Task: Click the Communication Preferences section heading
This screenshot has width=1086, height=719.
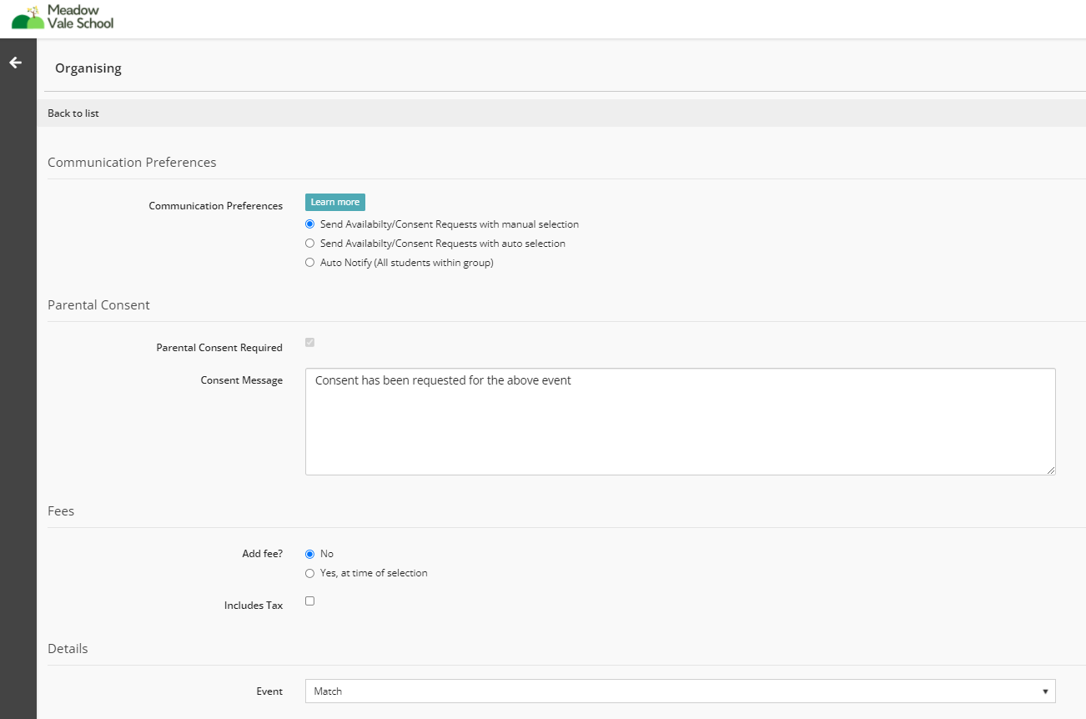Action: pyautogui.click(x=132, y=163)
